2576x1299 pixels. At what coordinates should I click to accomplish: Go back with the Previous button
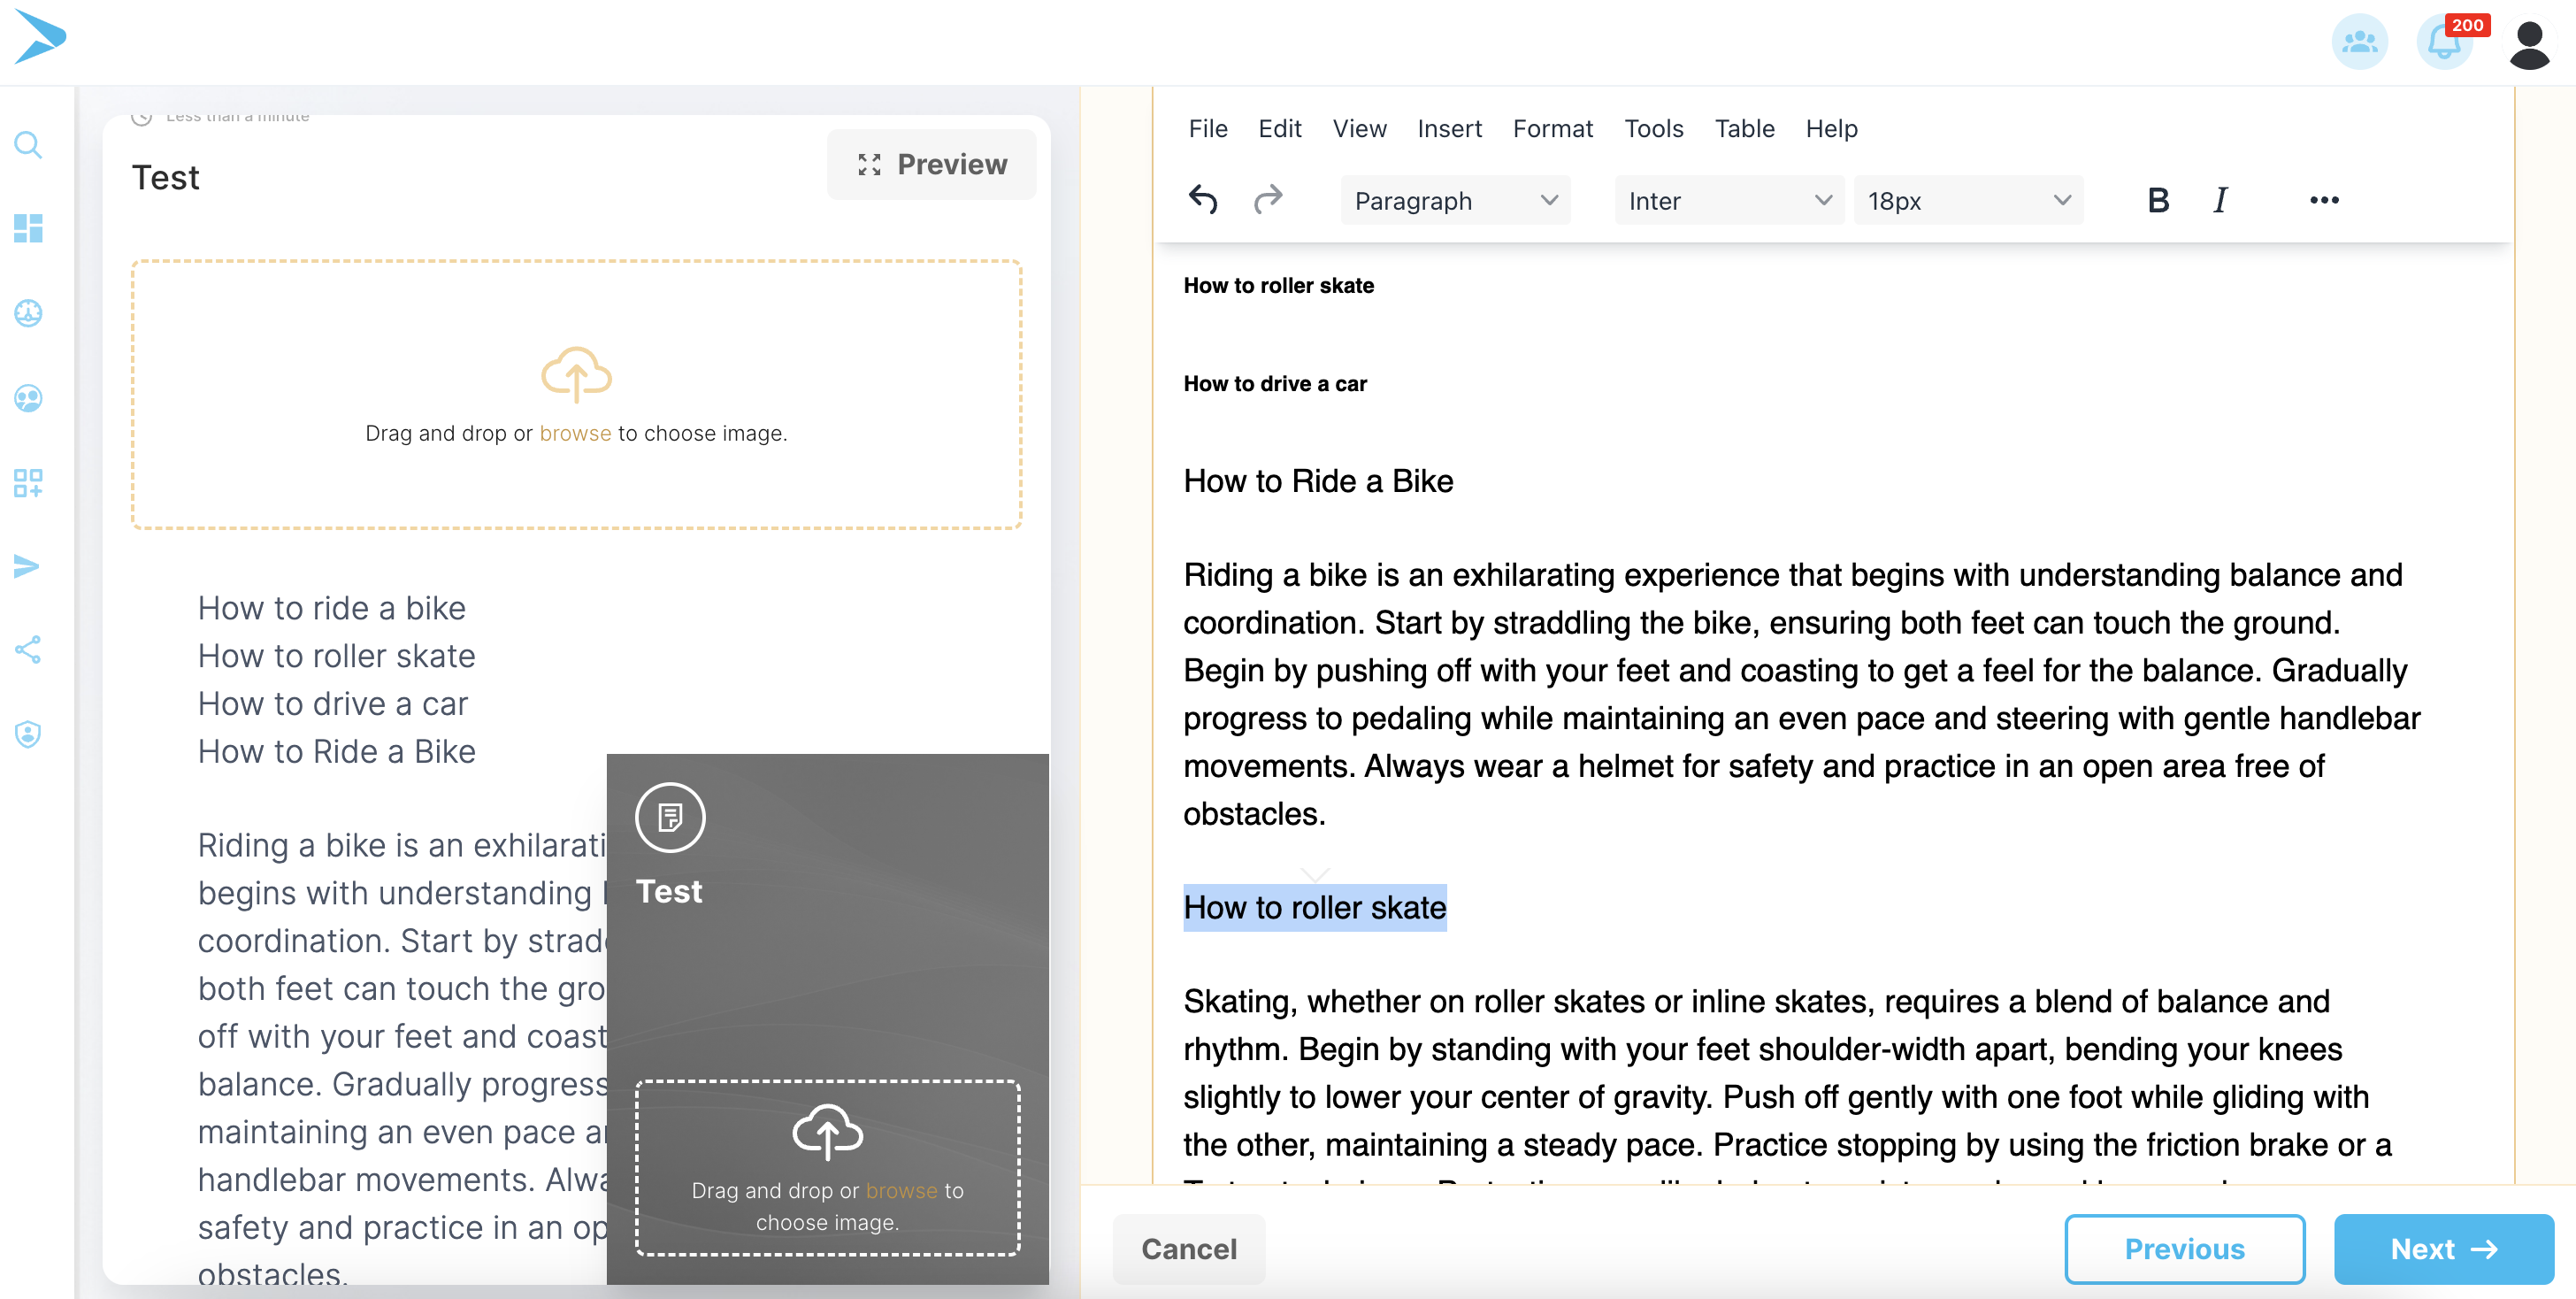pos(2184,1249)
